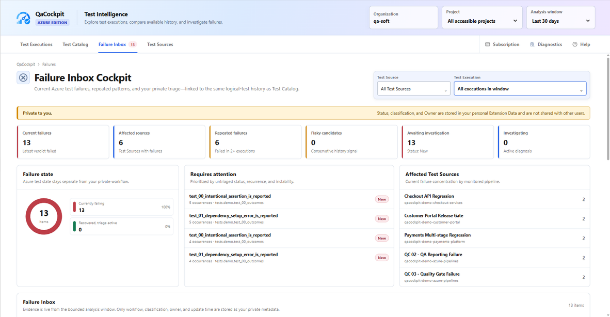The image size is (610, 317).
Task: Click the Help question-mark icon
Action: 574,44
